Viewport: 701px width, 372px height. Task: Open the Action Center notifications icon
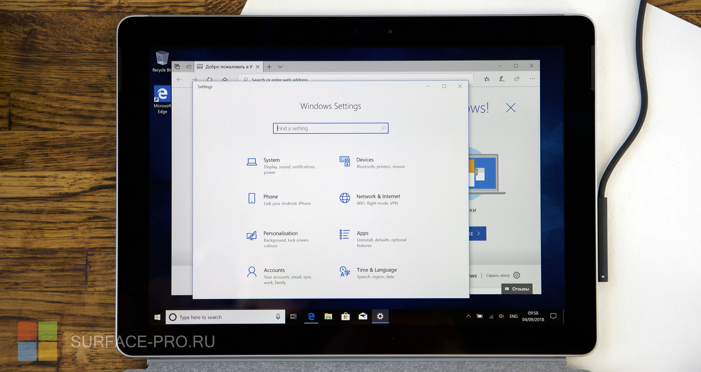tap(553, 316)
